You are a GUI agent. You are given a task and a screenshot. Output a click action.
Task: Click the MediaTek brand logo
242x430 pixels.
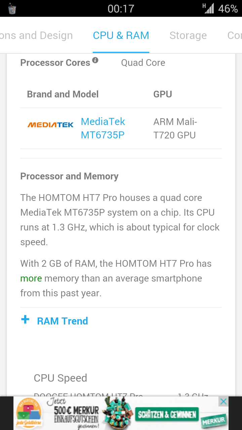click(x=50, y=125)
